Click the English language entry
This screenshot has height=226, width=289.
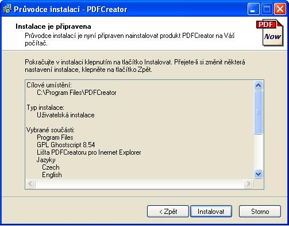(x=52, y=175)
